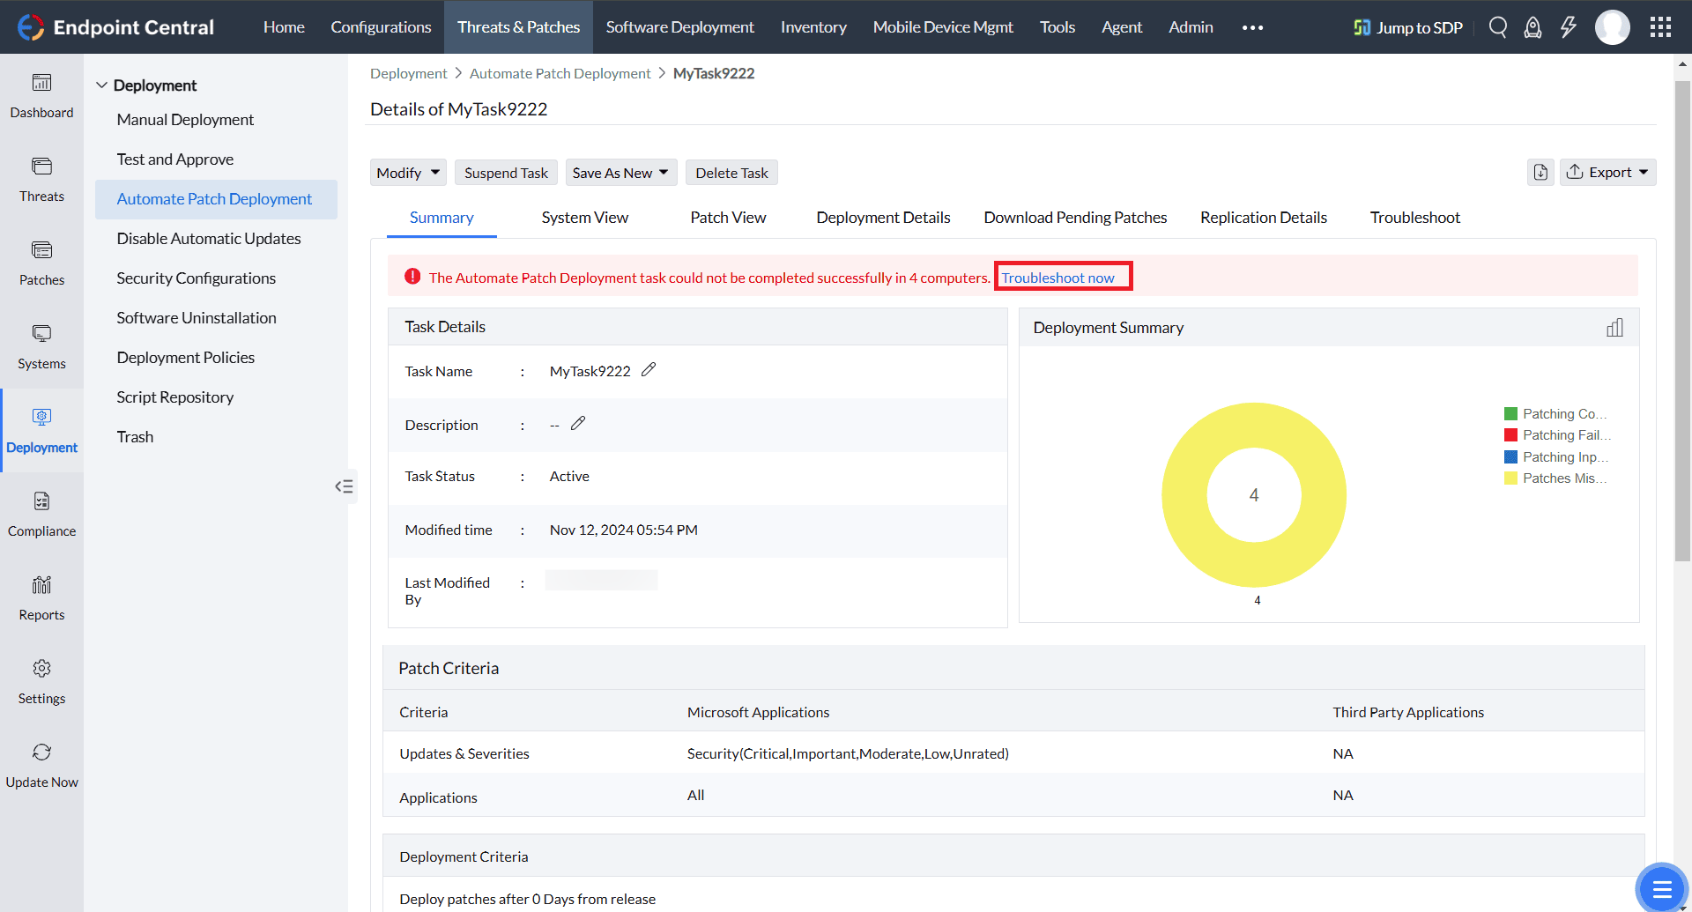Viewport: 1692px width, 912px height.
Task: Edit description using its pencil icon
Action: [x=578, y=424]
